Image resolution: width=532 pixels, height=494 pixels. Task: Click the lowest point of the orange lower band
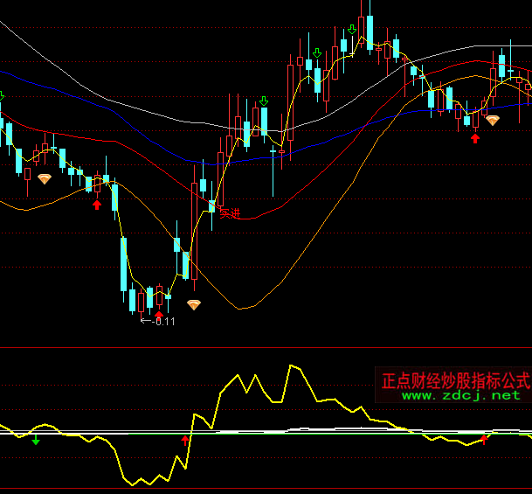243,309
